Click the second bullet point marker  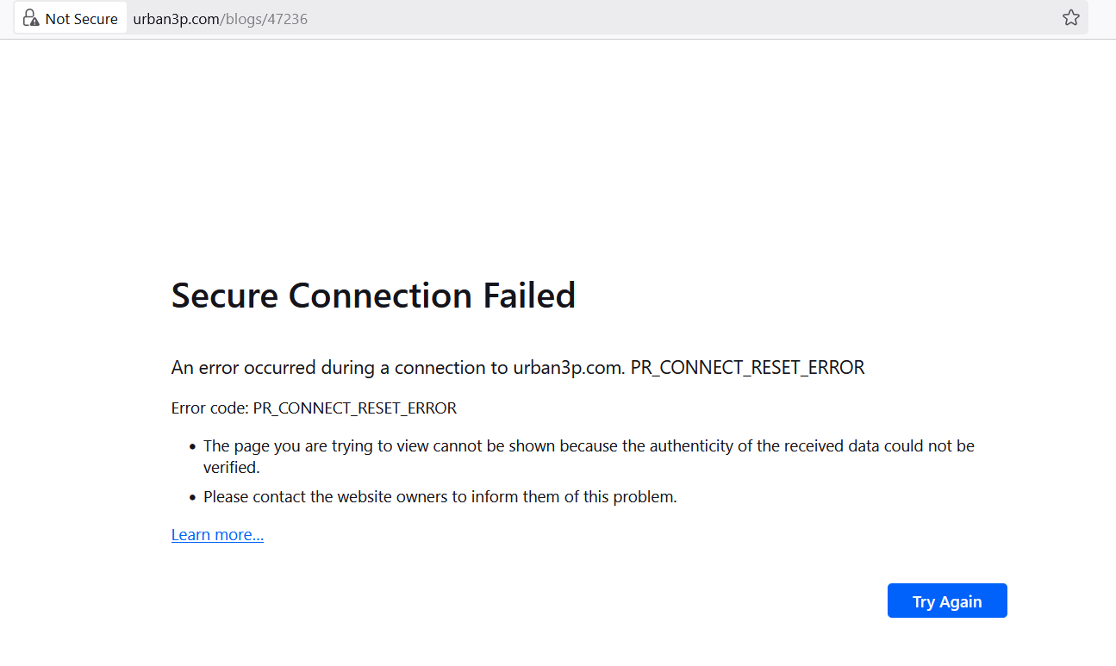[x=193, y=498]
